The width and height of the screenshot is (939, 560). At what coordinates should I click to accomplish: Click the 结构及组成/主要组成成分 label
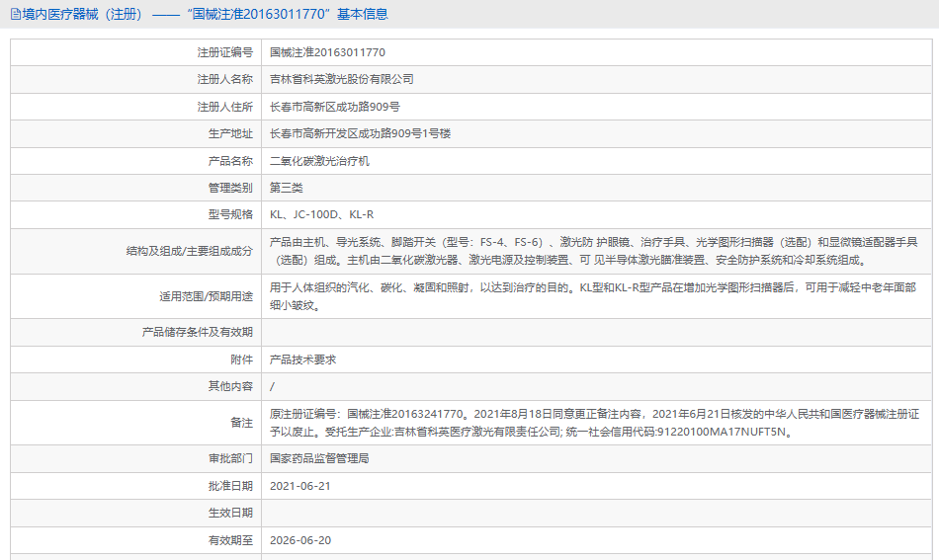coord(189,251)
